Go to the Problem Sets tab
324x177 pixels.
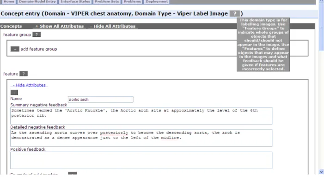coord(107,2)
